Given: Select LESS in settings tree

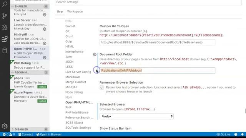Looking at the screenshot, I should pyautogui.click(x=69, y=67).
